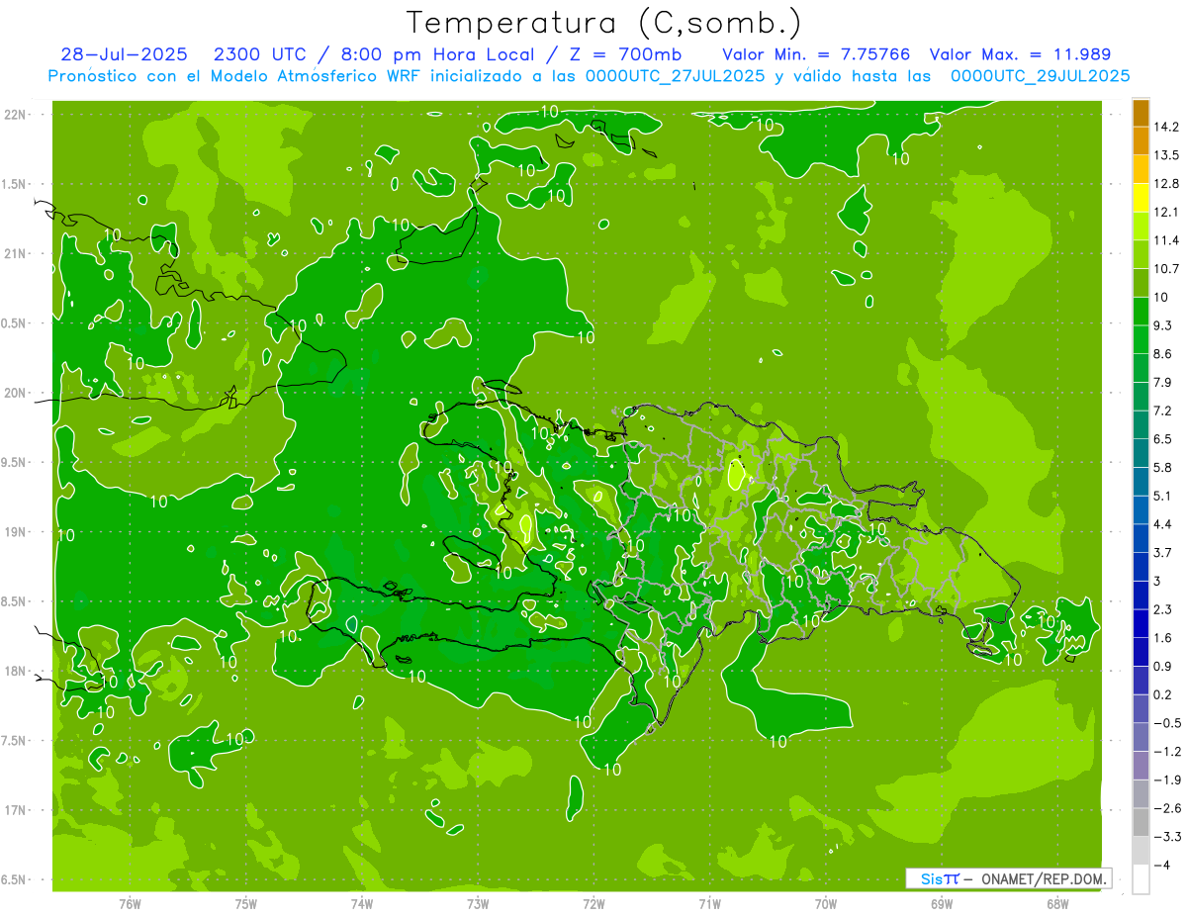Screen dimensions: 1187x917
Task: Click the gray colorbar segment between -2.6 and -3.3
Action: click(x=1141, y=822)
